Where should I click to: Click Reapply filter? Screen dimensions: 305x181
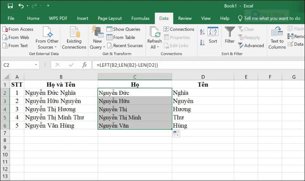(x=249, y=37)
